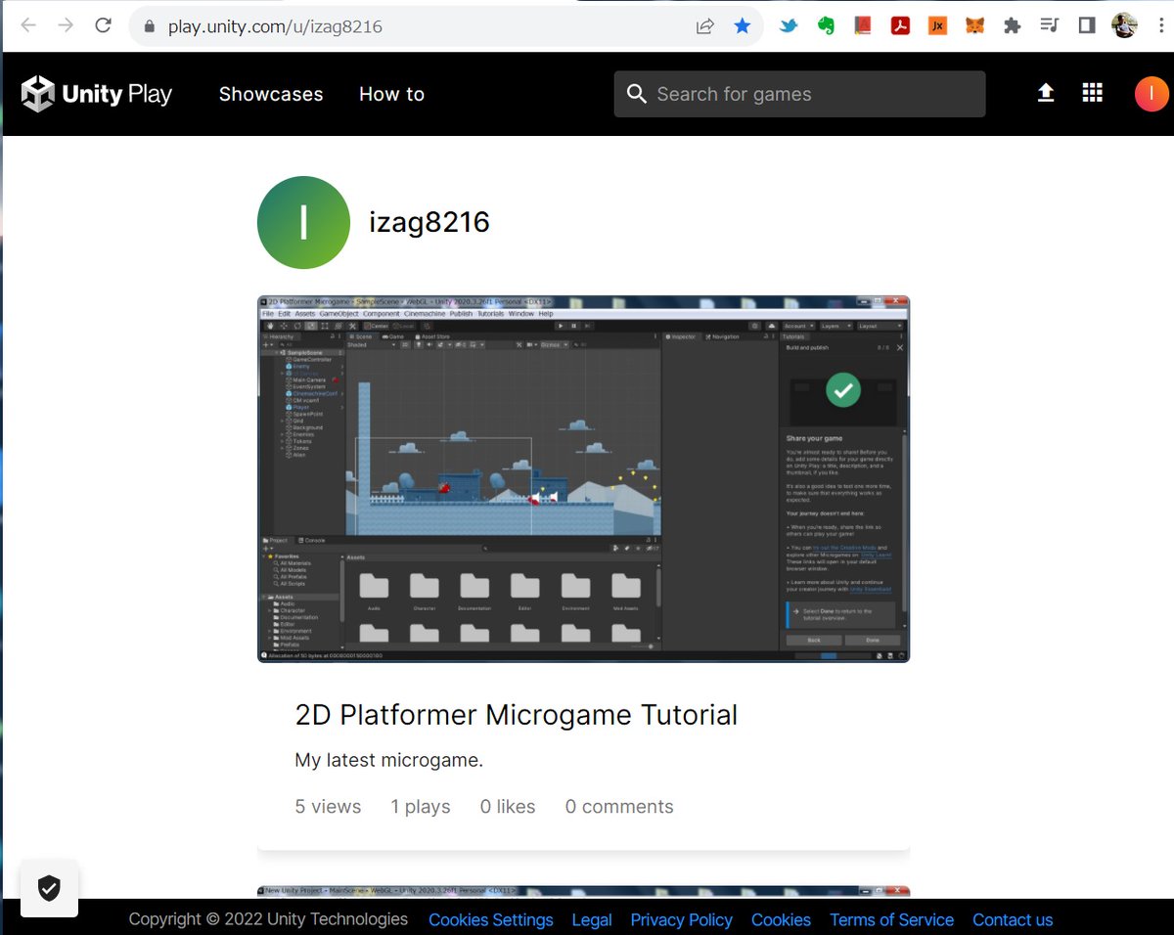Open the Chrome profile avatar
Screen dimensions: 1174x935
pyautogui.click(x=1124, y=26)
